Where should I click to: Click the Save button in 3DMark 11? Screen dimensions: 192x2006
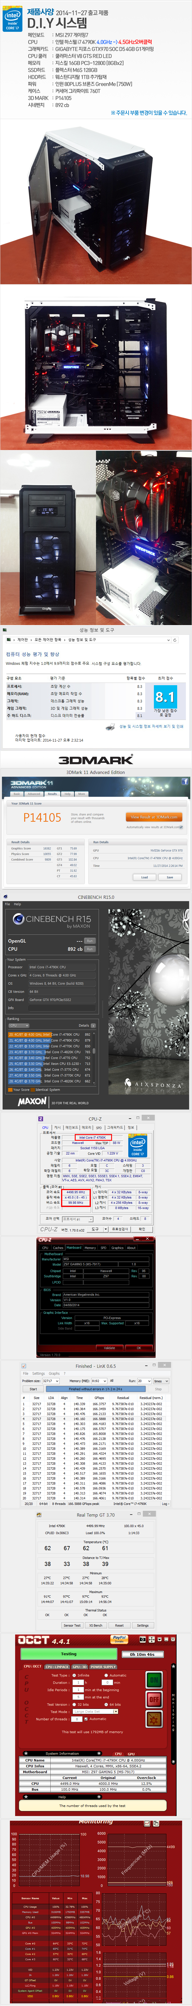tap(170, 878)
